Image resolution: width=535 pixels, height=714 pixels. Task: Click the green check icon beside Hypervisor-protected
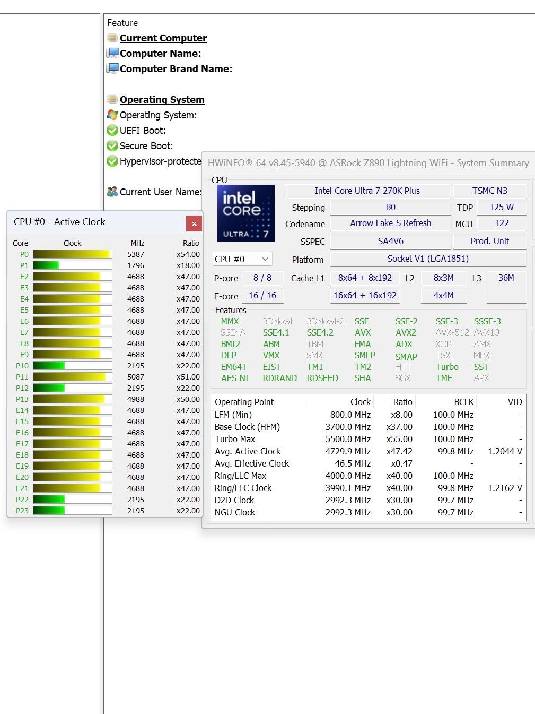tap(112, 161)
